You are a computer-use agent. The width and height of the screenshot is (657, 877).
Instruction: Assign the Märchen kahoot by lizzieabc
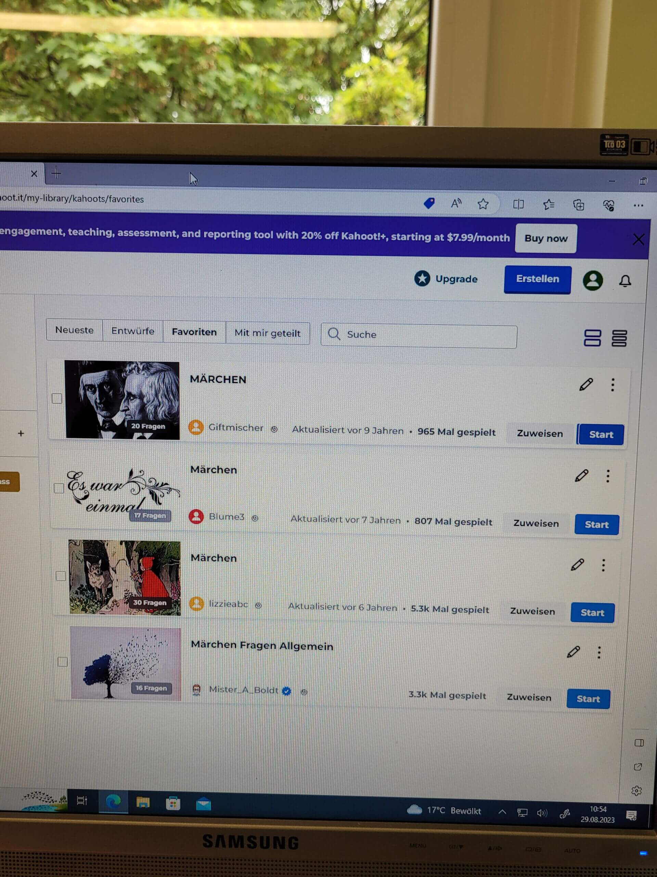tap(532, 611)
